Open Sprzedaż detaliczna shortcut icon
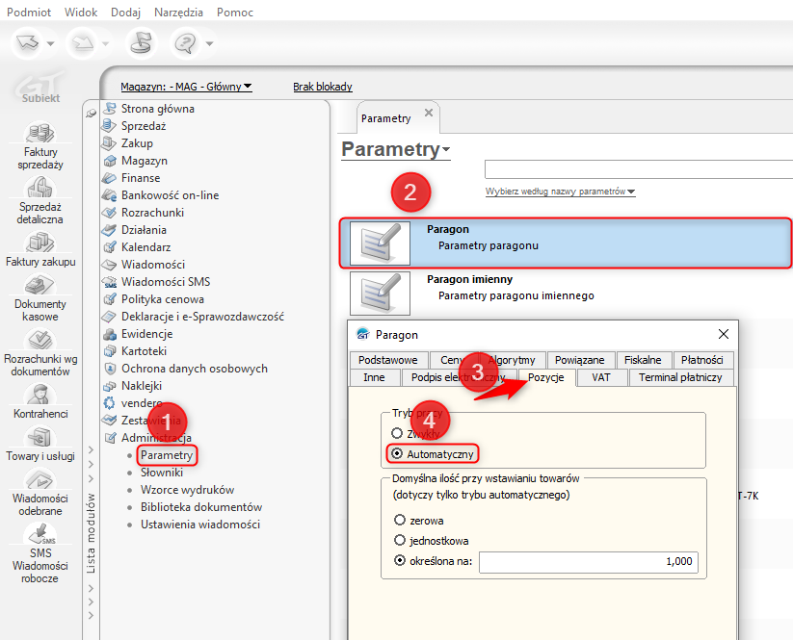Viewport: 793px width, 640px height. pyautogui.click(x=40, y=188)
